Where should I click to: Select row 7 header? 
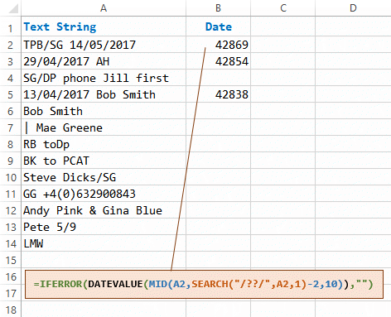(x=10, y=127)
